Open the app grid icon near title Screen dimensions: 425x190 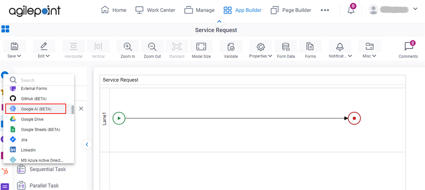coord(5,29)
